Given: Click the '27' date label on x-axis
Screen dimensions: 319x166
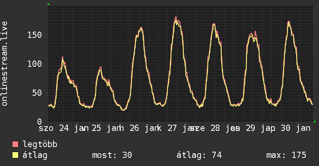Looking at the screenshot, I should tap(172, 128).
